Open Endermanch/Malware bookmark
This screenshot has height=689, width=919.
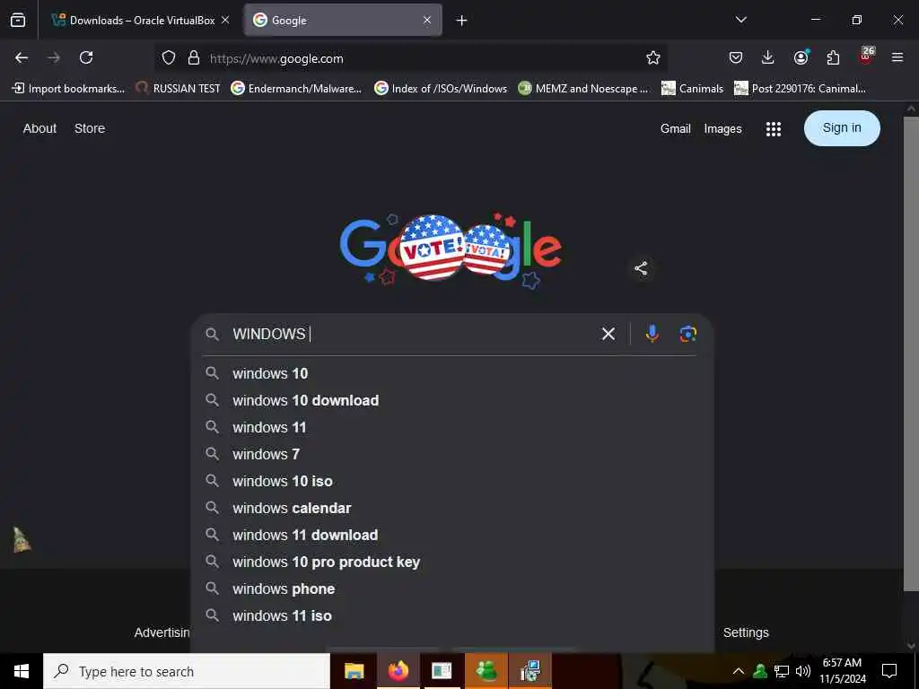296,89
